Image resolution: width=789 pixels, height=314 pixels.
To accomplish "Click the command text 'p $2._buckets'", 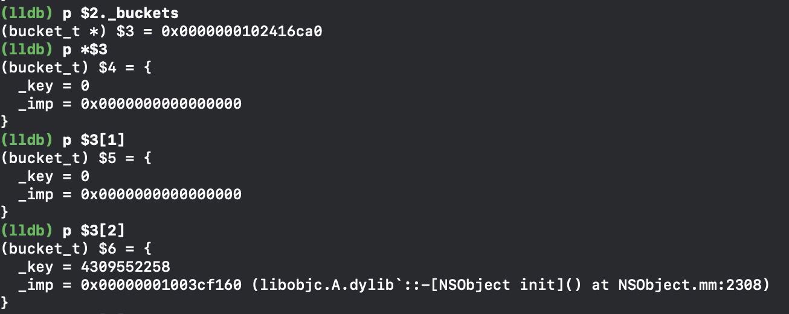I will [x=120, y=13].
